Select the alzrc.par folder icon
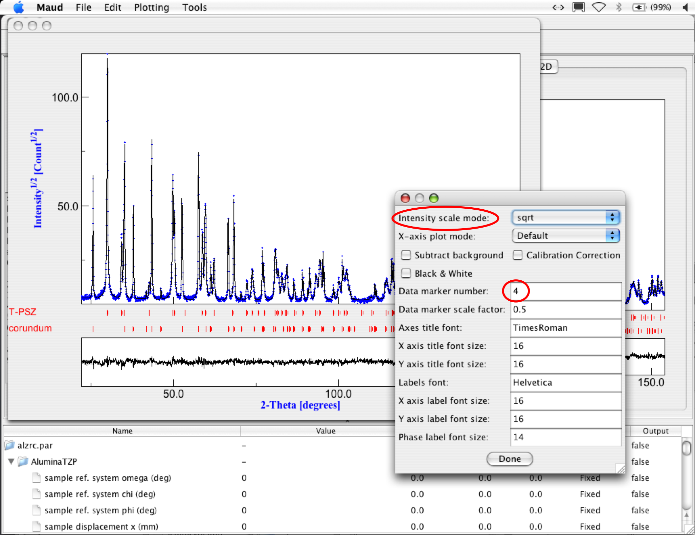The width and height of the screenshot is (695, 535). pyautogui.click(x=10, y=445)
